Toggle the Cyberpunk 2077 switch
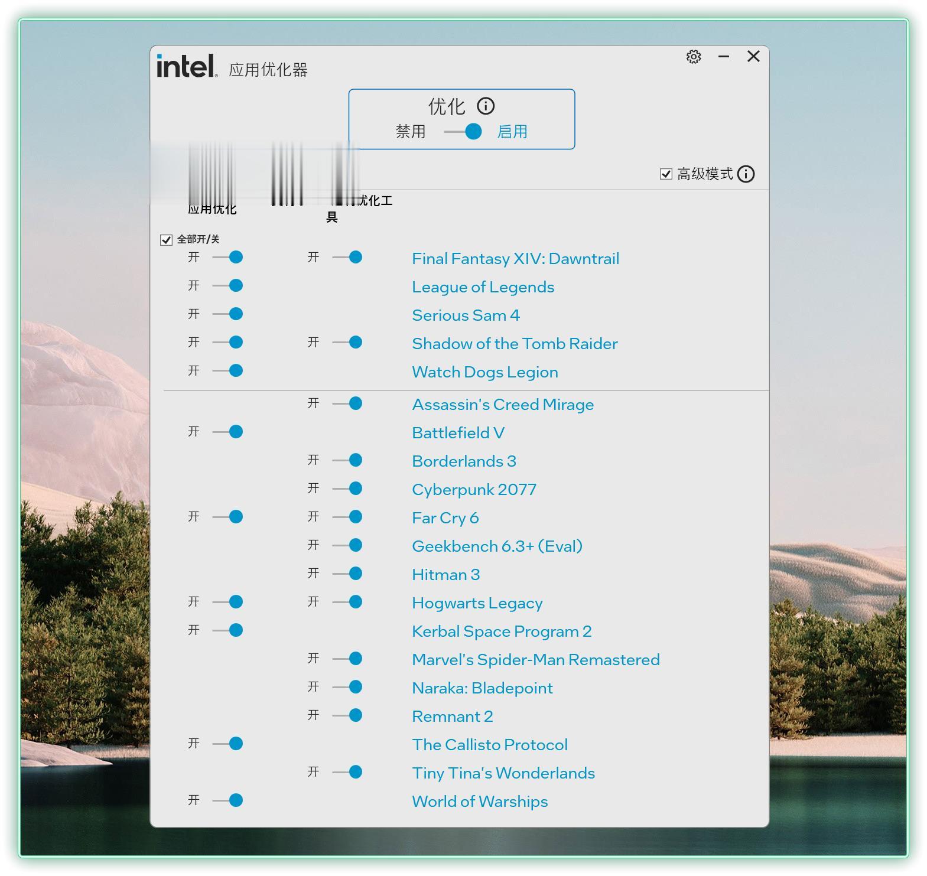 coord(347,489)
